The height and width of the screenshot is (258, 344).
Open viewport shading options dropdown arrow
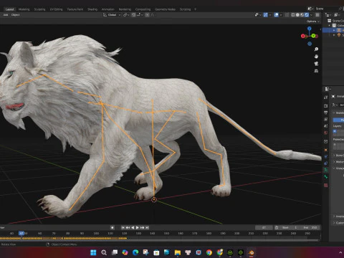pyautogui.click(x=311, y=15)
